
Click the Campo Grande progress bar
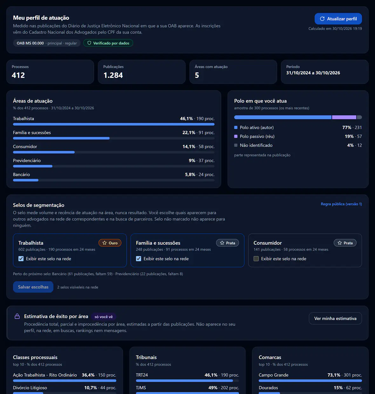click(x=310, y=381)
